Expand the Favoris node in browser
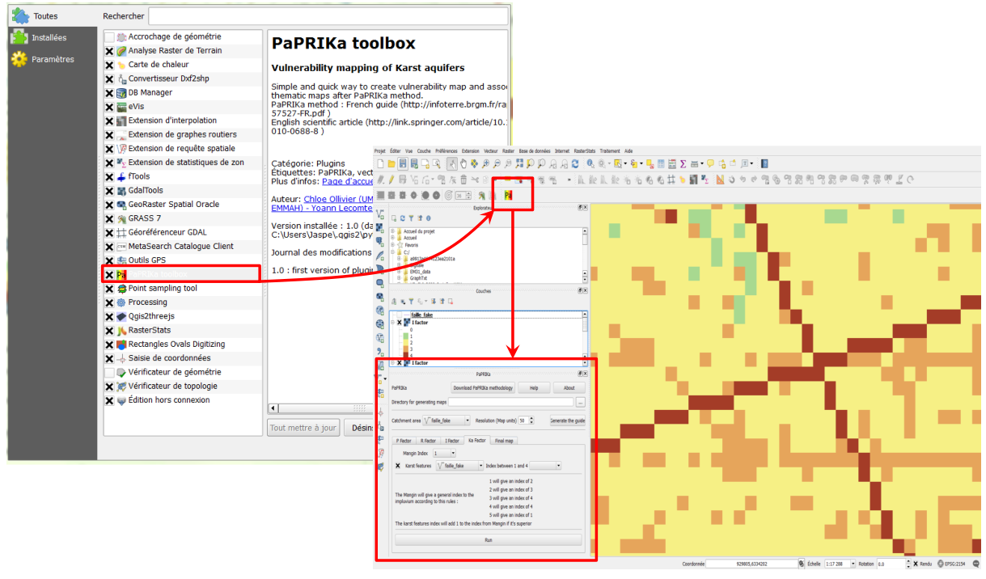The height and width of the screenshot is (579, 986). pos(392,244)
